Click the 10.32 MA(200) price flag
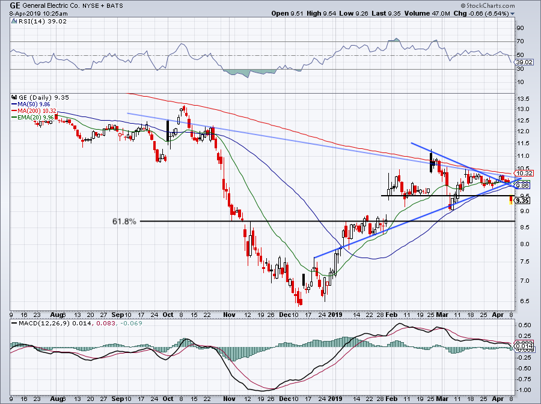The height and width of the screenshot is (404, 541). [524, 173]
